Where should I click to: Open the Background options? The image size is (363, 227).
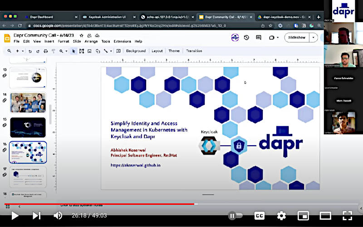coord(136,51)
